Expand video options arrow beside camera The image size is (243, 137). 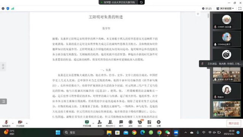27,123
